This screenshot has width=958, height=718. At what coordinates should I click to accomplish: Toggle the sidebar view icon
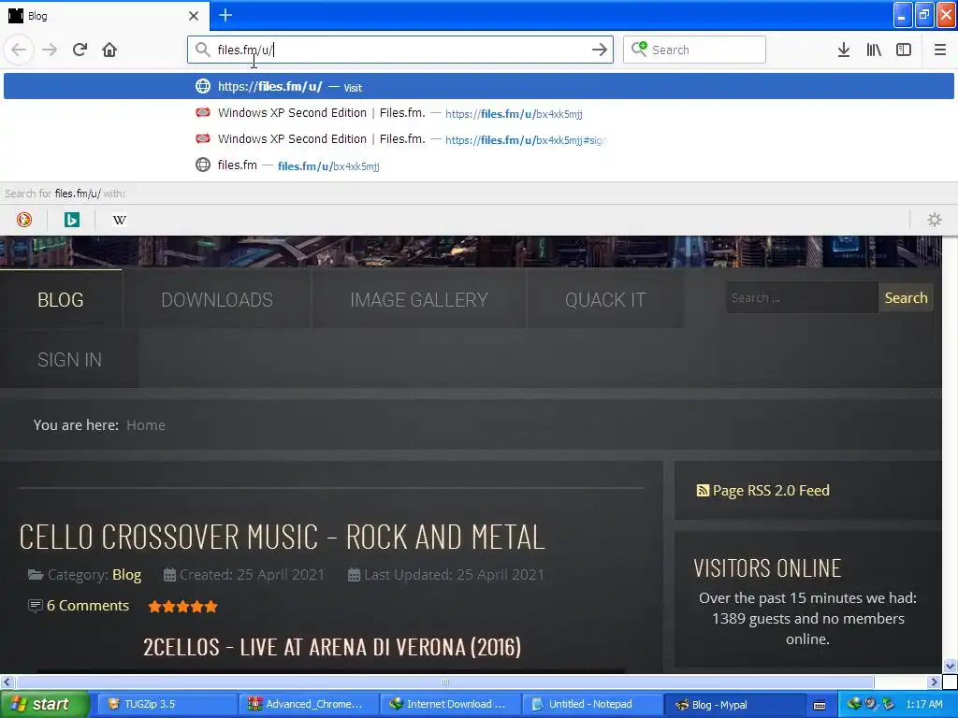tap(904, 50)
